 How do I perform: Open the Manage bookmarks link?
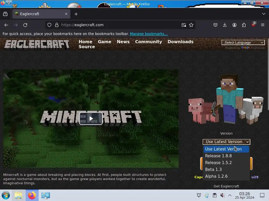(x=149, y=34)
